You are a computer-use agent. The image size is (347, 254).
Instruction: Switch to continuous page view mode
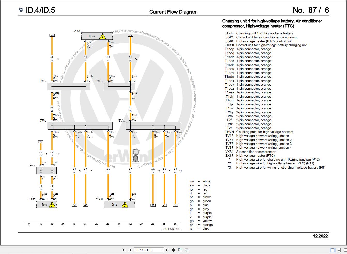(339, 250)
